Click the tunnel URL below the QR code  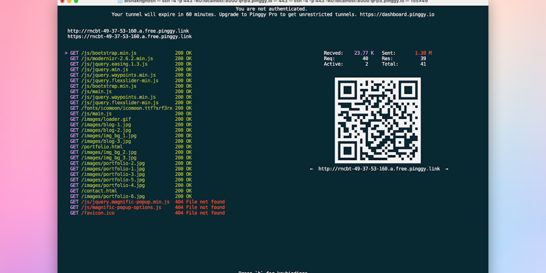click(379, 169)
